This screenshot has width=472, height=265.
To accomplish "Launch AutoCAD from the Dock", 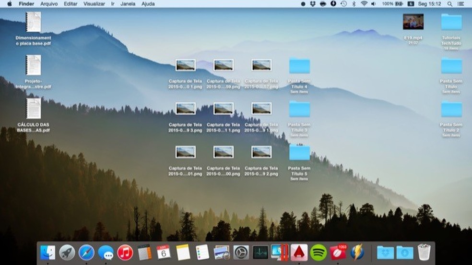I will (299, 252).
